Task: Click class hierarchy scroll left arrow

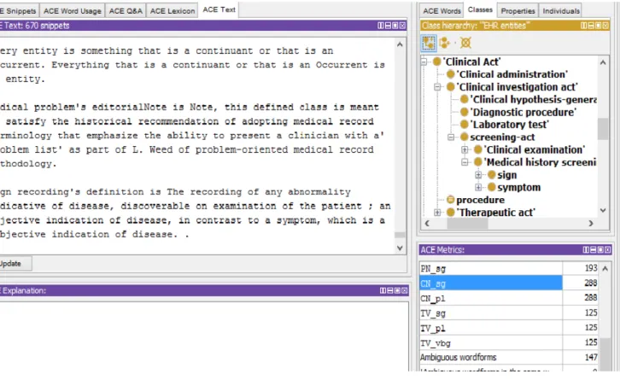Action: [427, 224]
